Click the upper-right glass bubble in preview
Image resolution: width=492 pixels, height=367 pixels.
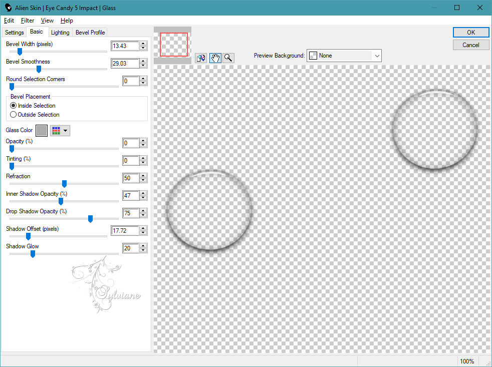[435, 129]
